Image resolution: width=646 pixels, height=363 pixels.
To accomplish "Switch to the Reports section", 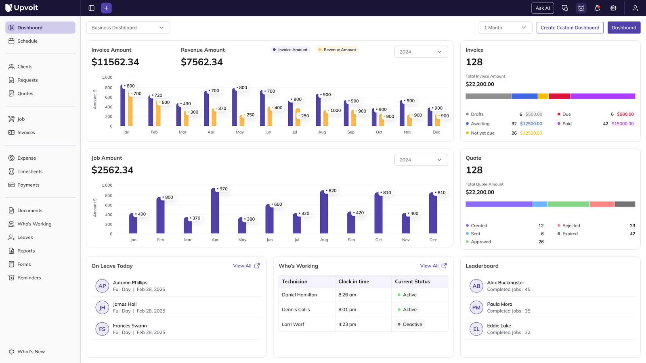I will tap(26, 250).
